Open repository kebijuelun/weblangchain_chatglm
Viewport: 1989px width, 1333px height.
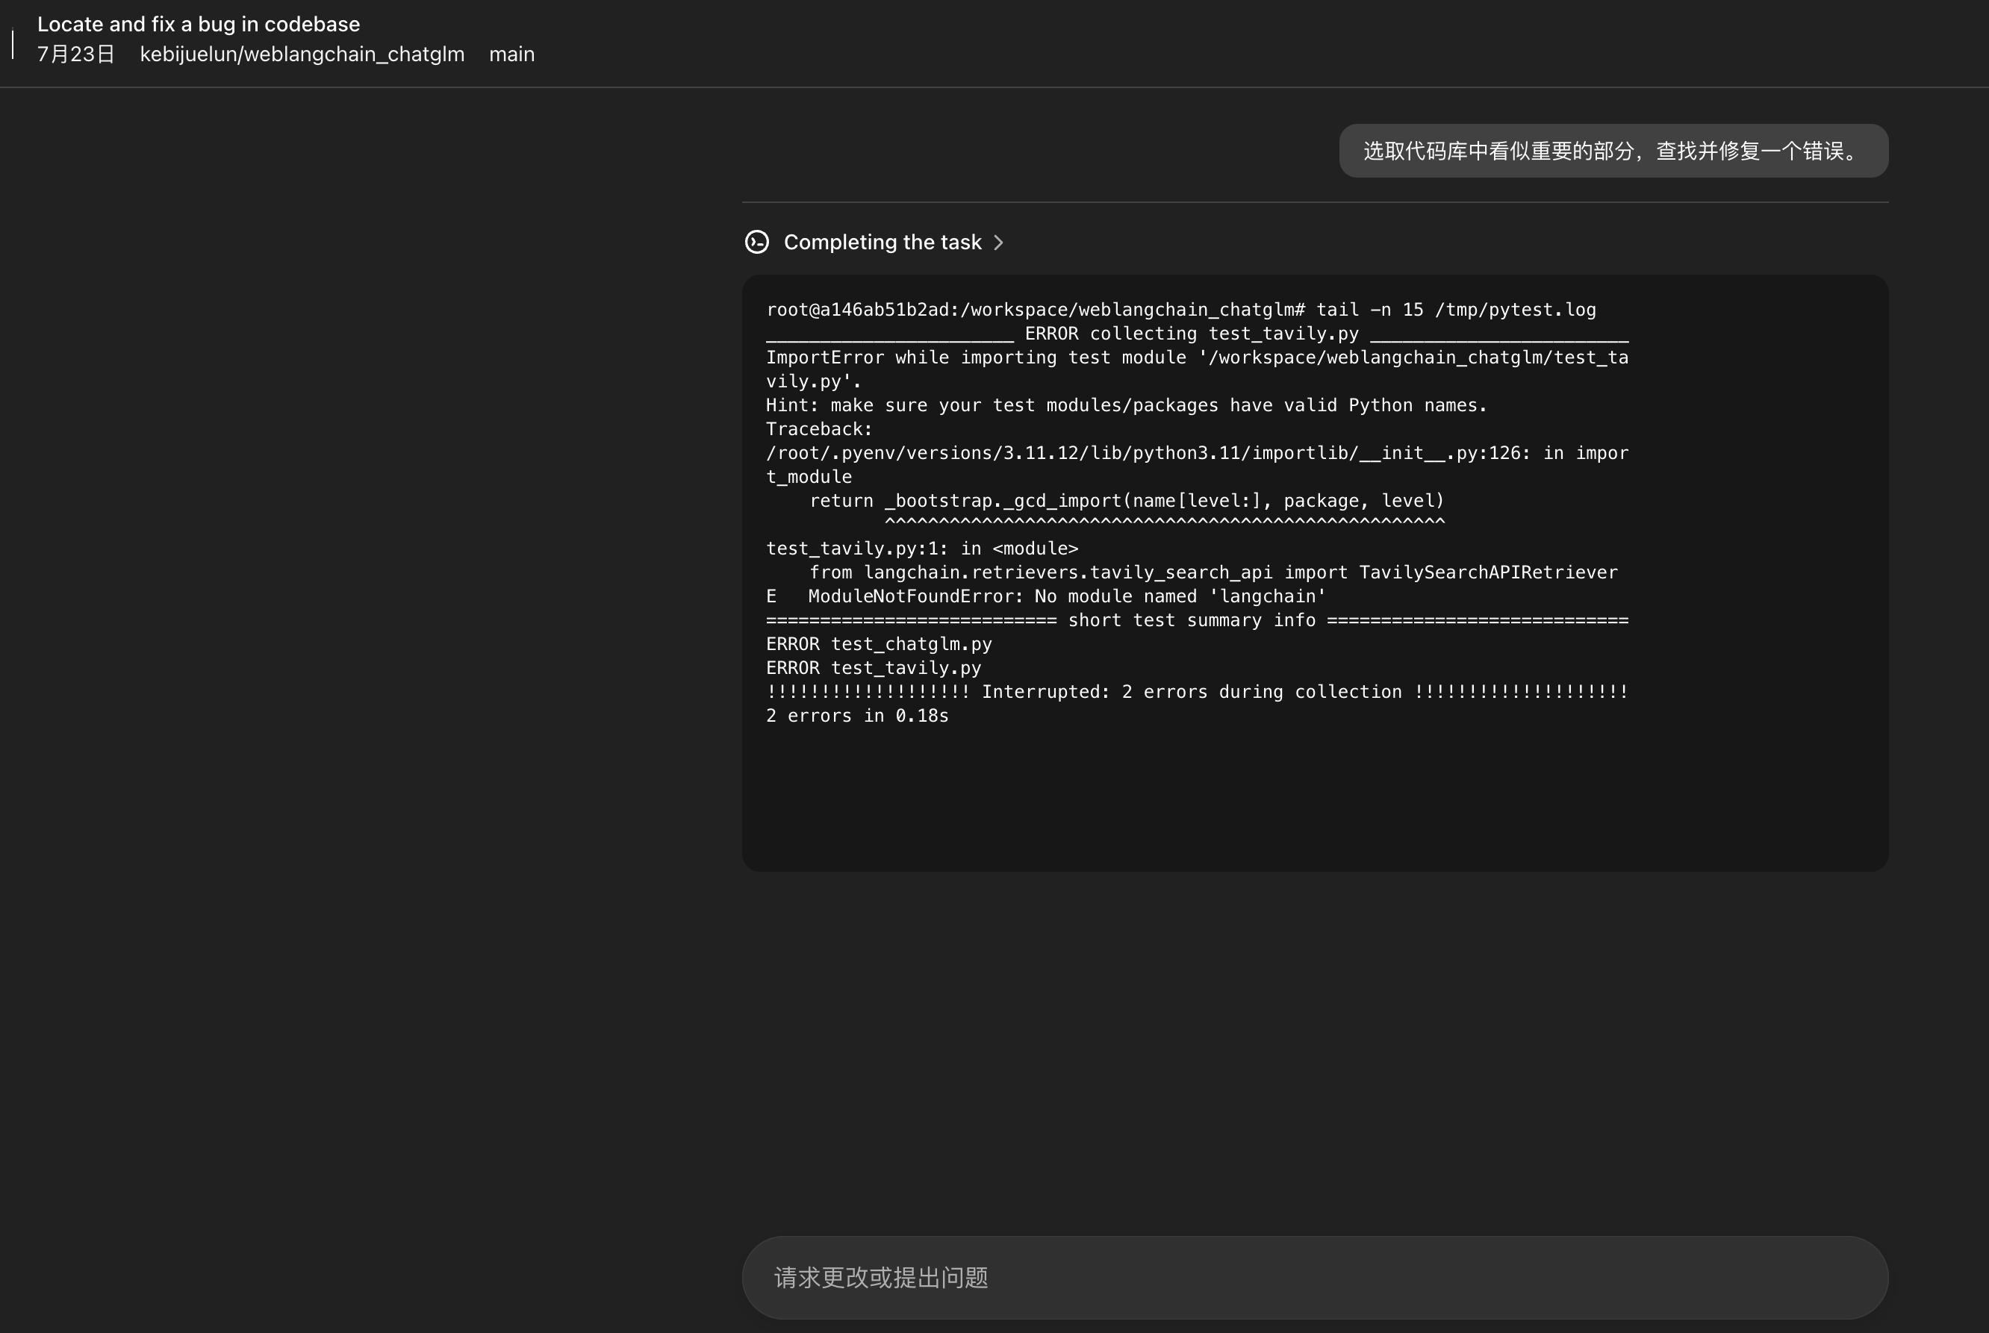pyautogui.click(x=302, y=54)
